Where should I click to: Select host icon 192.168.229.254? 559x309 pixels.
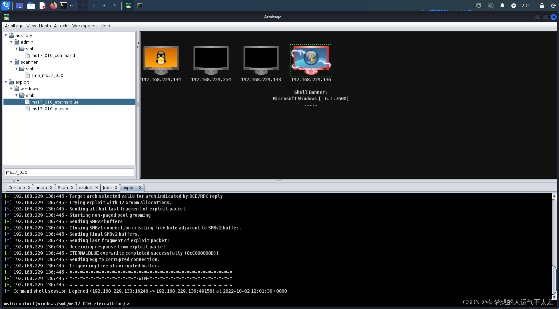click(x=211, y=60)
